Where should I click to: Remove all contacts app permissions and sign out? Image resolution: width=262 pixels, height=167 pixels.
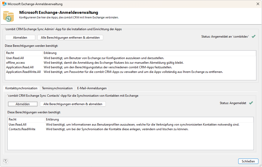(73, 104)
